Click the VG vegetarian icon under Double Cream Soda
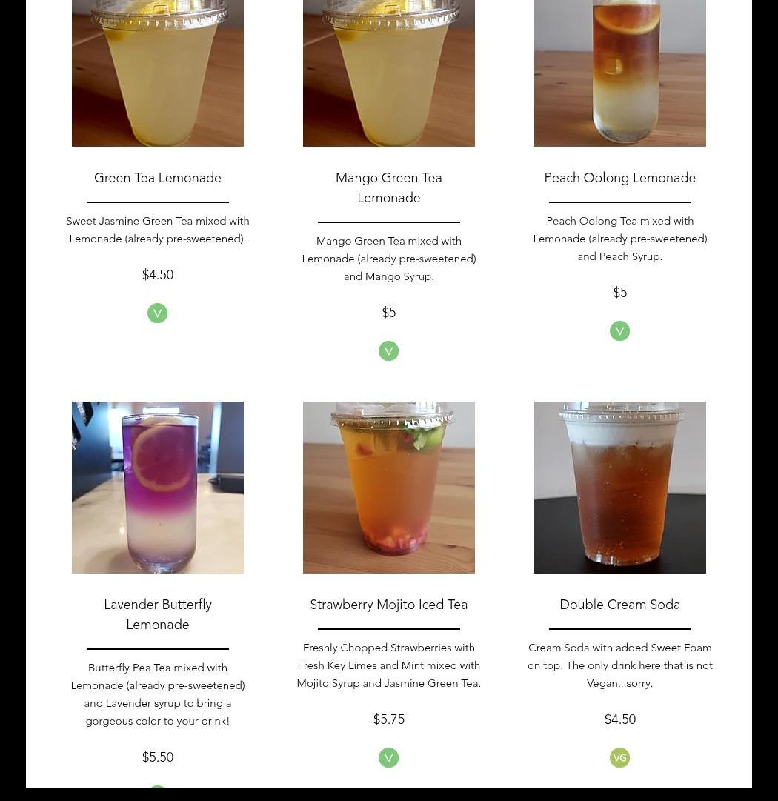Image resolution: width=778 pixels, height=801 pixels. click(x=619, y=757)
